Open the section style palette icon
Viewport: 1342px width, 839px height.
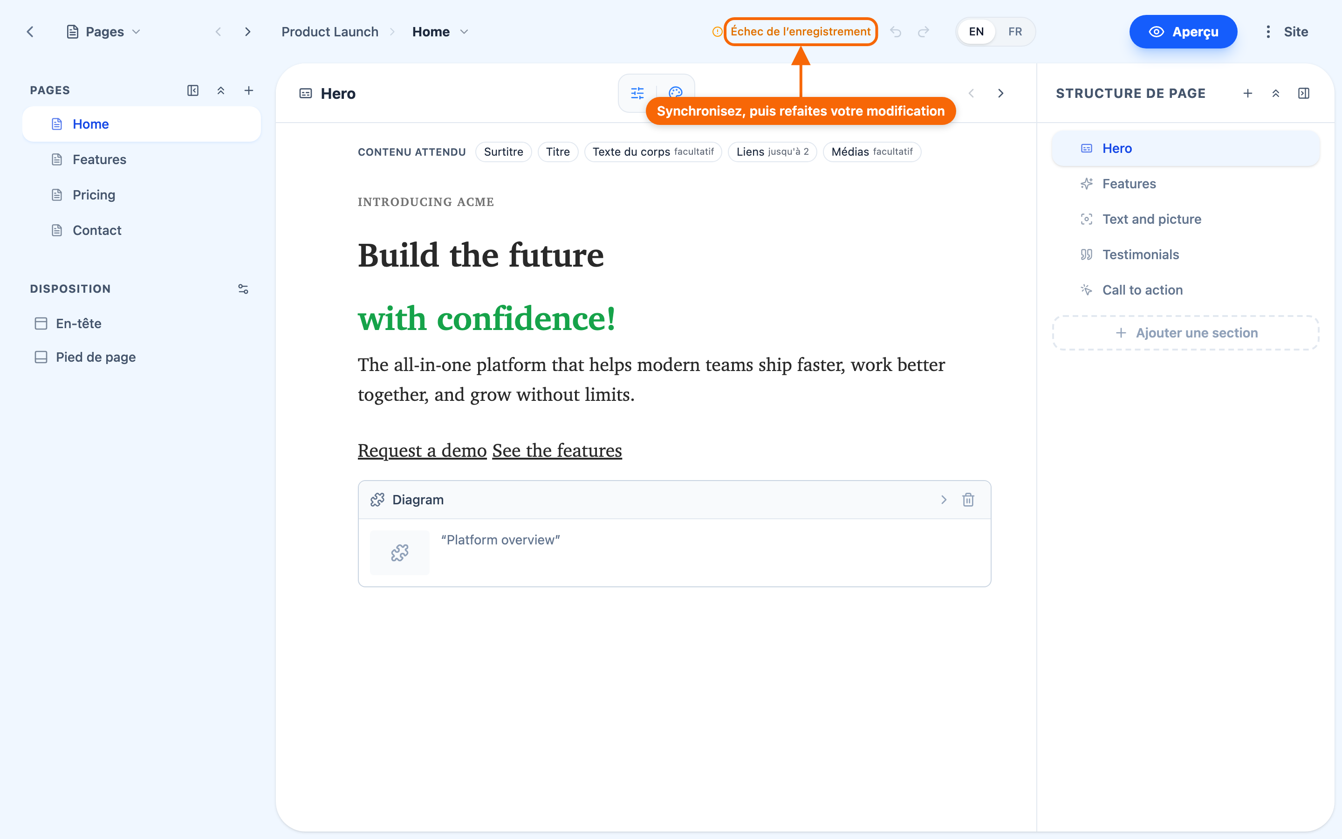(675, 92)
